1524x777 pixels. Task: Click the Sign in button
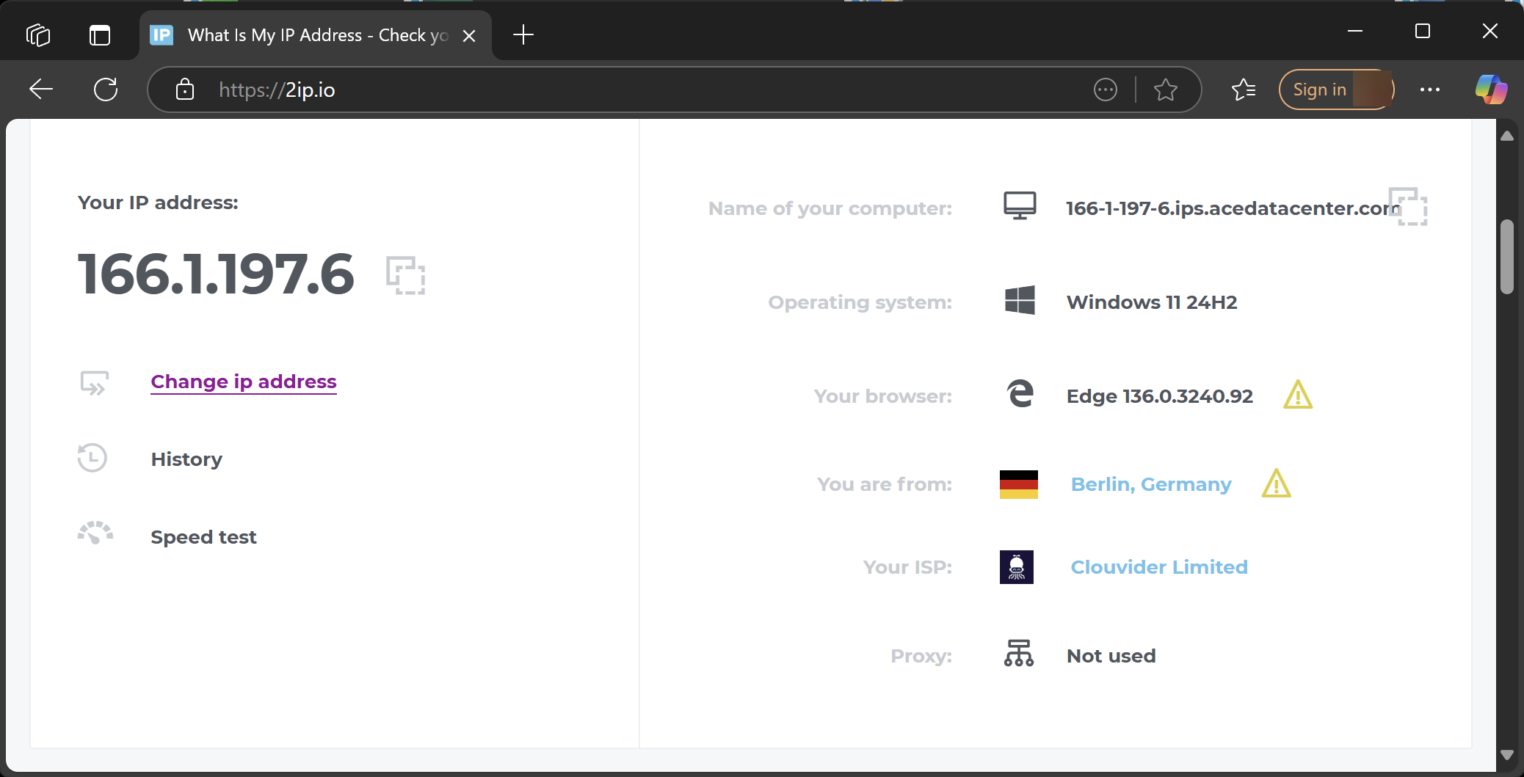tap(1336, 90)
